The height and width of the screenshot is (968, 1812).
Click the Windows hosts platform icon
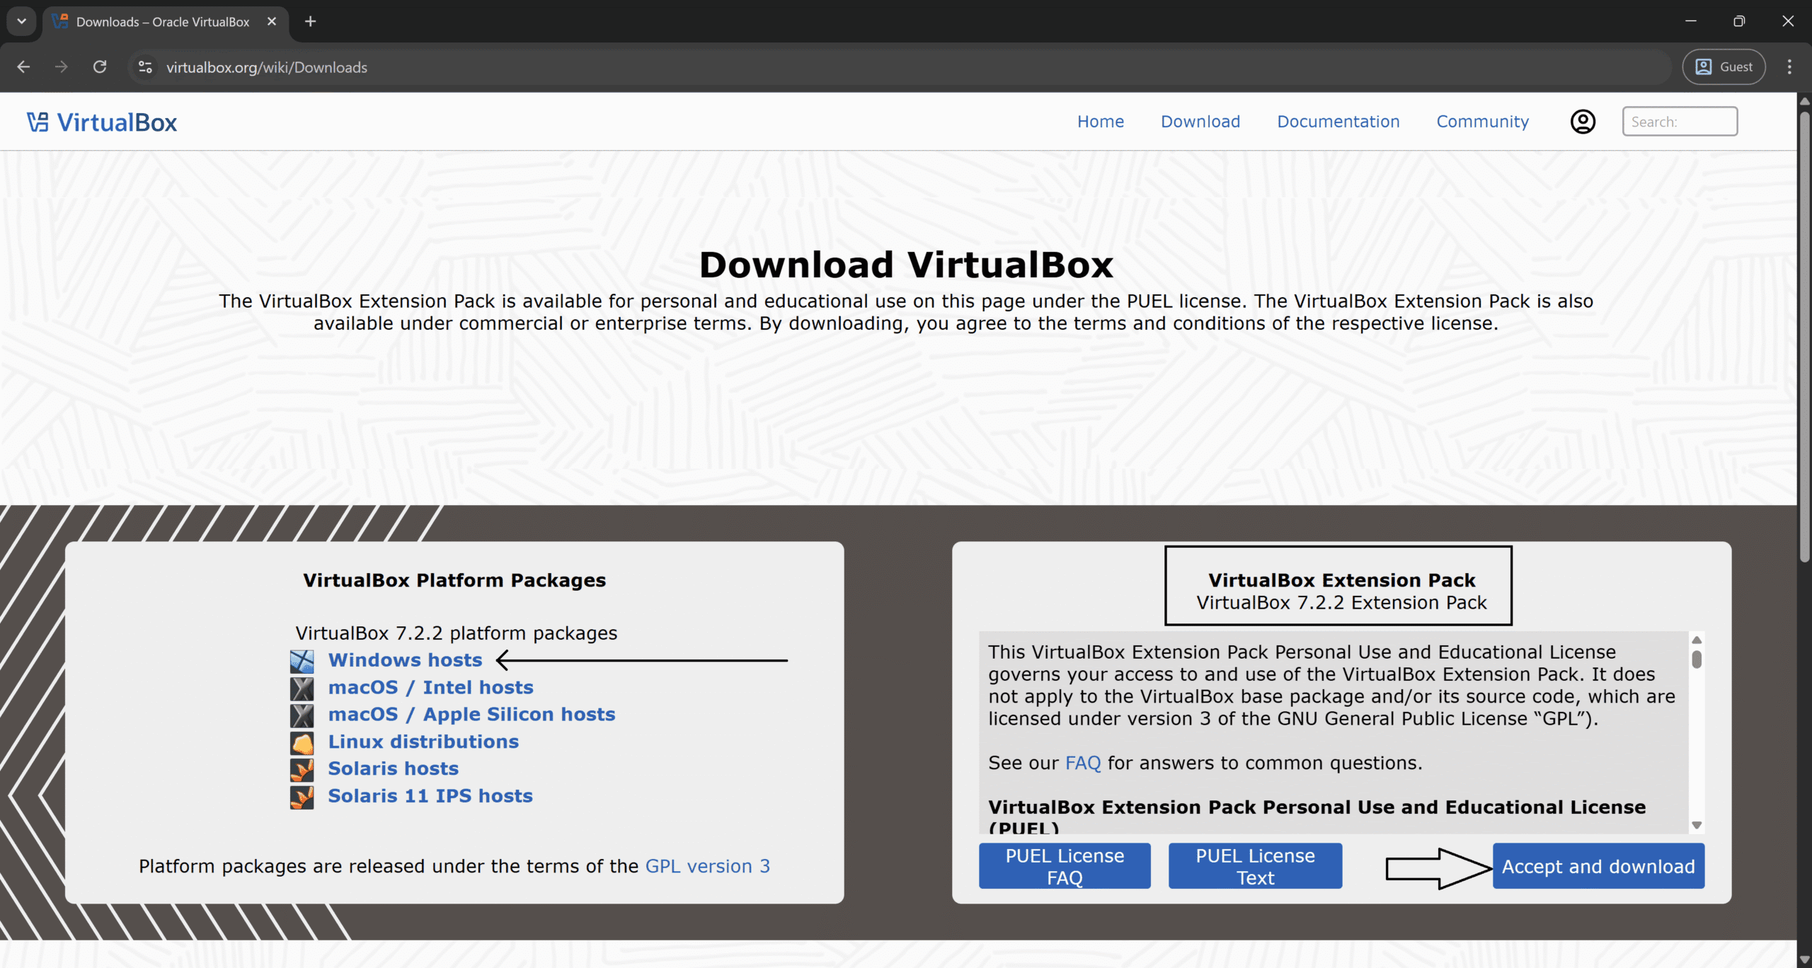[x=302, y=661]
